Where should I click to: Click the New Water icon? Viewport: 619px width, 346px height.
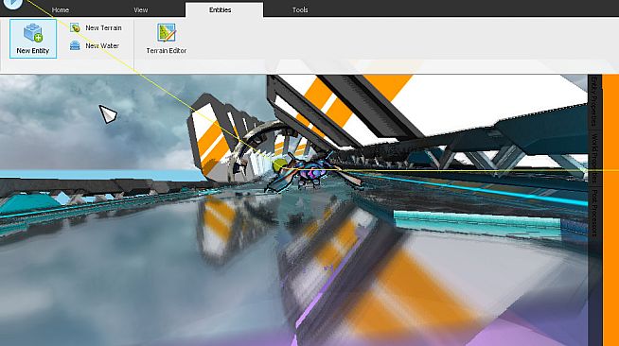tap(75, 45)
